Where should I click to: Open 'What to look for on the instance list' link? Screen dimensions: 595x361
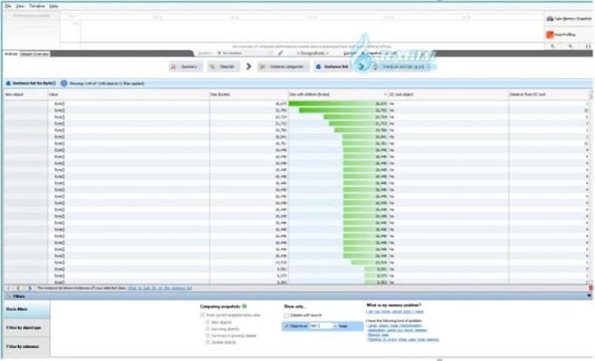160,288
